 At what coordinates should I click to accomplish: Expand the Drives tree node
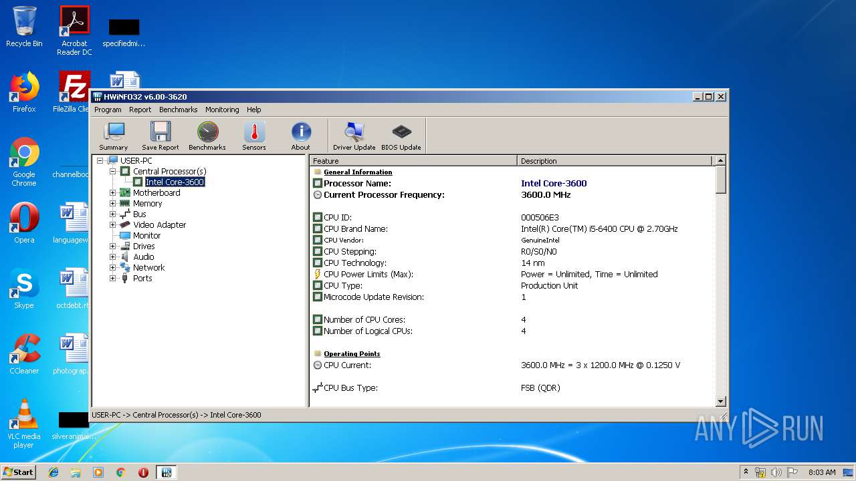pos(112,246)
